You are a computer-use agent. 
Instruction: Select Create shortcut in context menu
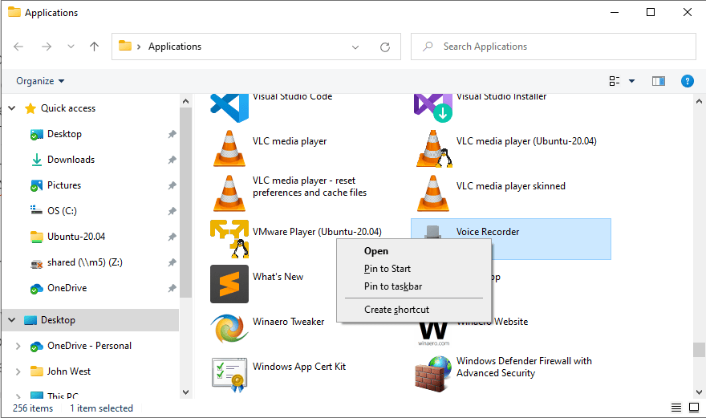[396, 310]
